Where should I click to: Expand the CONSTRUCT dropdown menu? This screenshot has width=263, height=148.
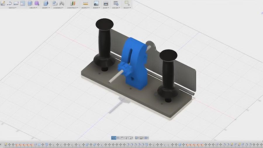tap(73, 8)
